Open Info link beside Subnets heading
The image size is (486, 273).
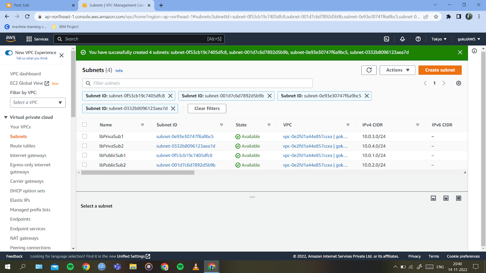(x=119, y=71)
